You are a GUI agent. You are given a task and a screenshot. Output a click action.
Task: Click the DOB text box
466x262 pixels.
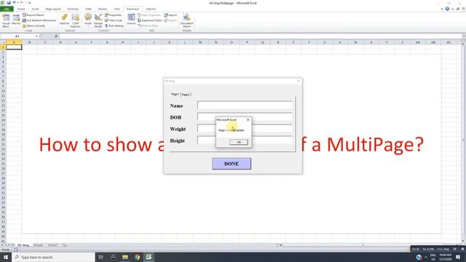point(245,117)
